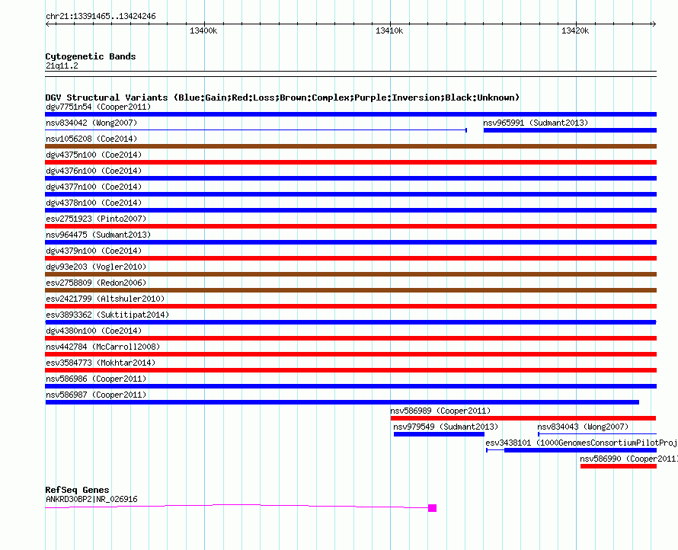Open the ANKRD30BP2|NR_026916 gene label
This screenshot has height=550, width=678.
[91, 499]
